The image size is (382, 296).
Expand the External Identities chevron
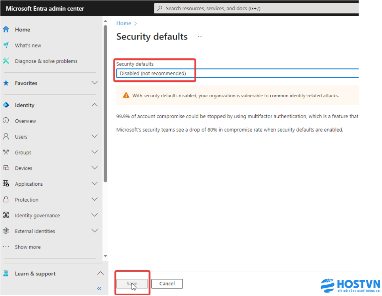(x=95, y=230)
